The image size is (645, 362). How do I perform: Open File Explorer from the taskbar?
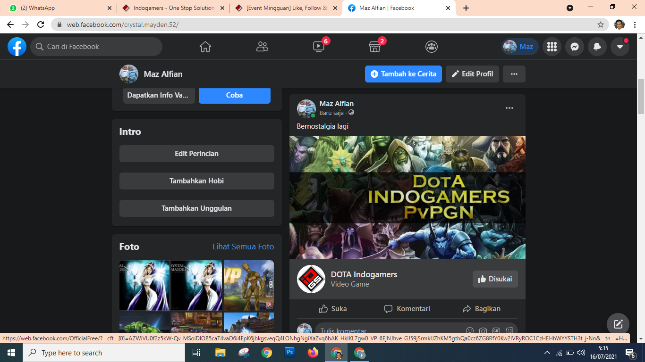pyautogui.click(x=221, y=353)
